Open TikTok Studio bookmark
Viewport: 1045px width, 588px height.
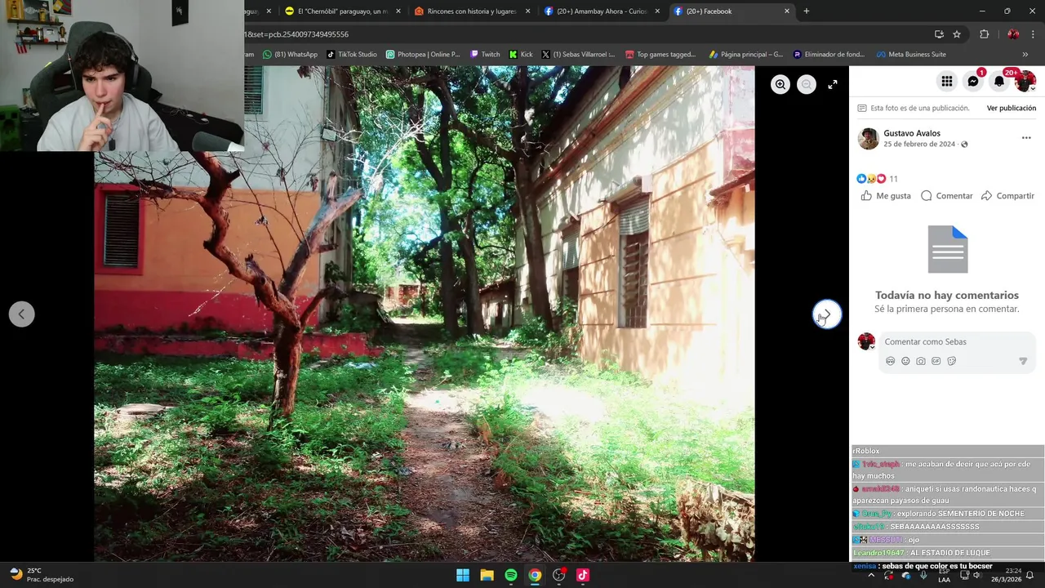[x=351, y=55]
